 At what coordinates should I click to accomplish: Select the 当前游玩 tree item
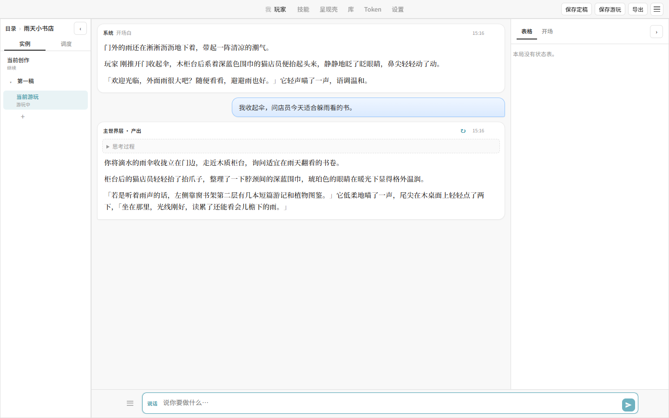click(46, 100)
